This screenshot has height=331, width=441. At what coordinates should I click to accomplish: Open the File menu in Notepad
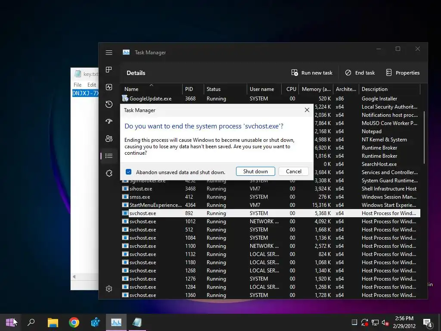[78, 85]
